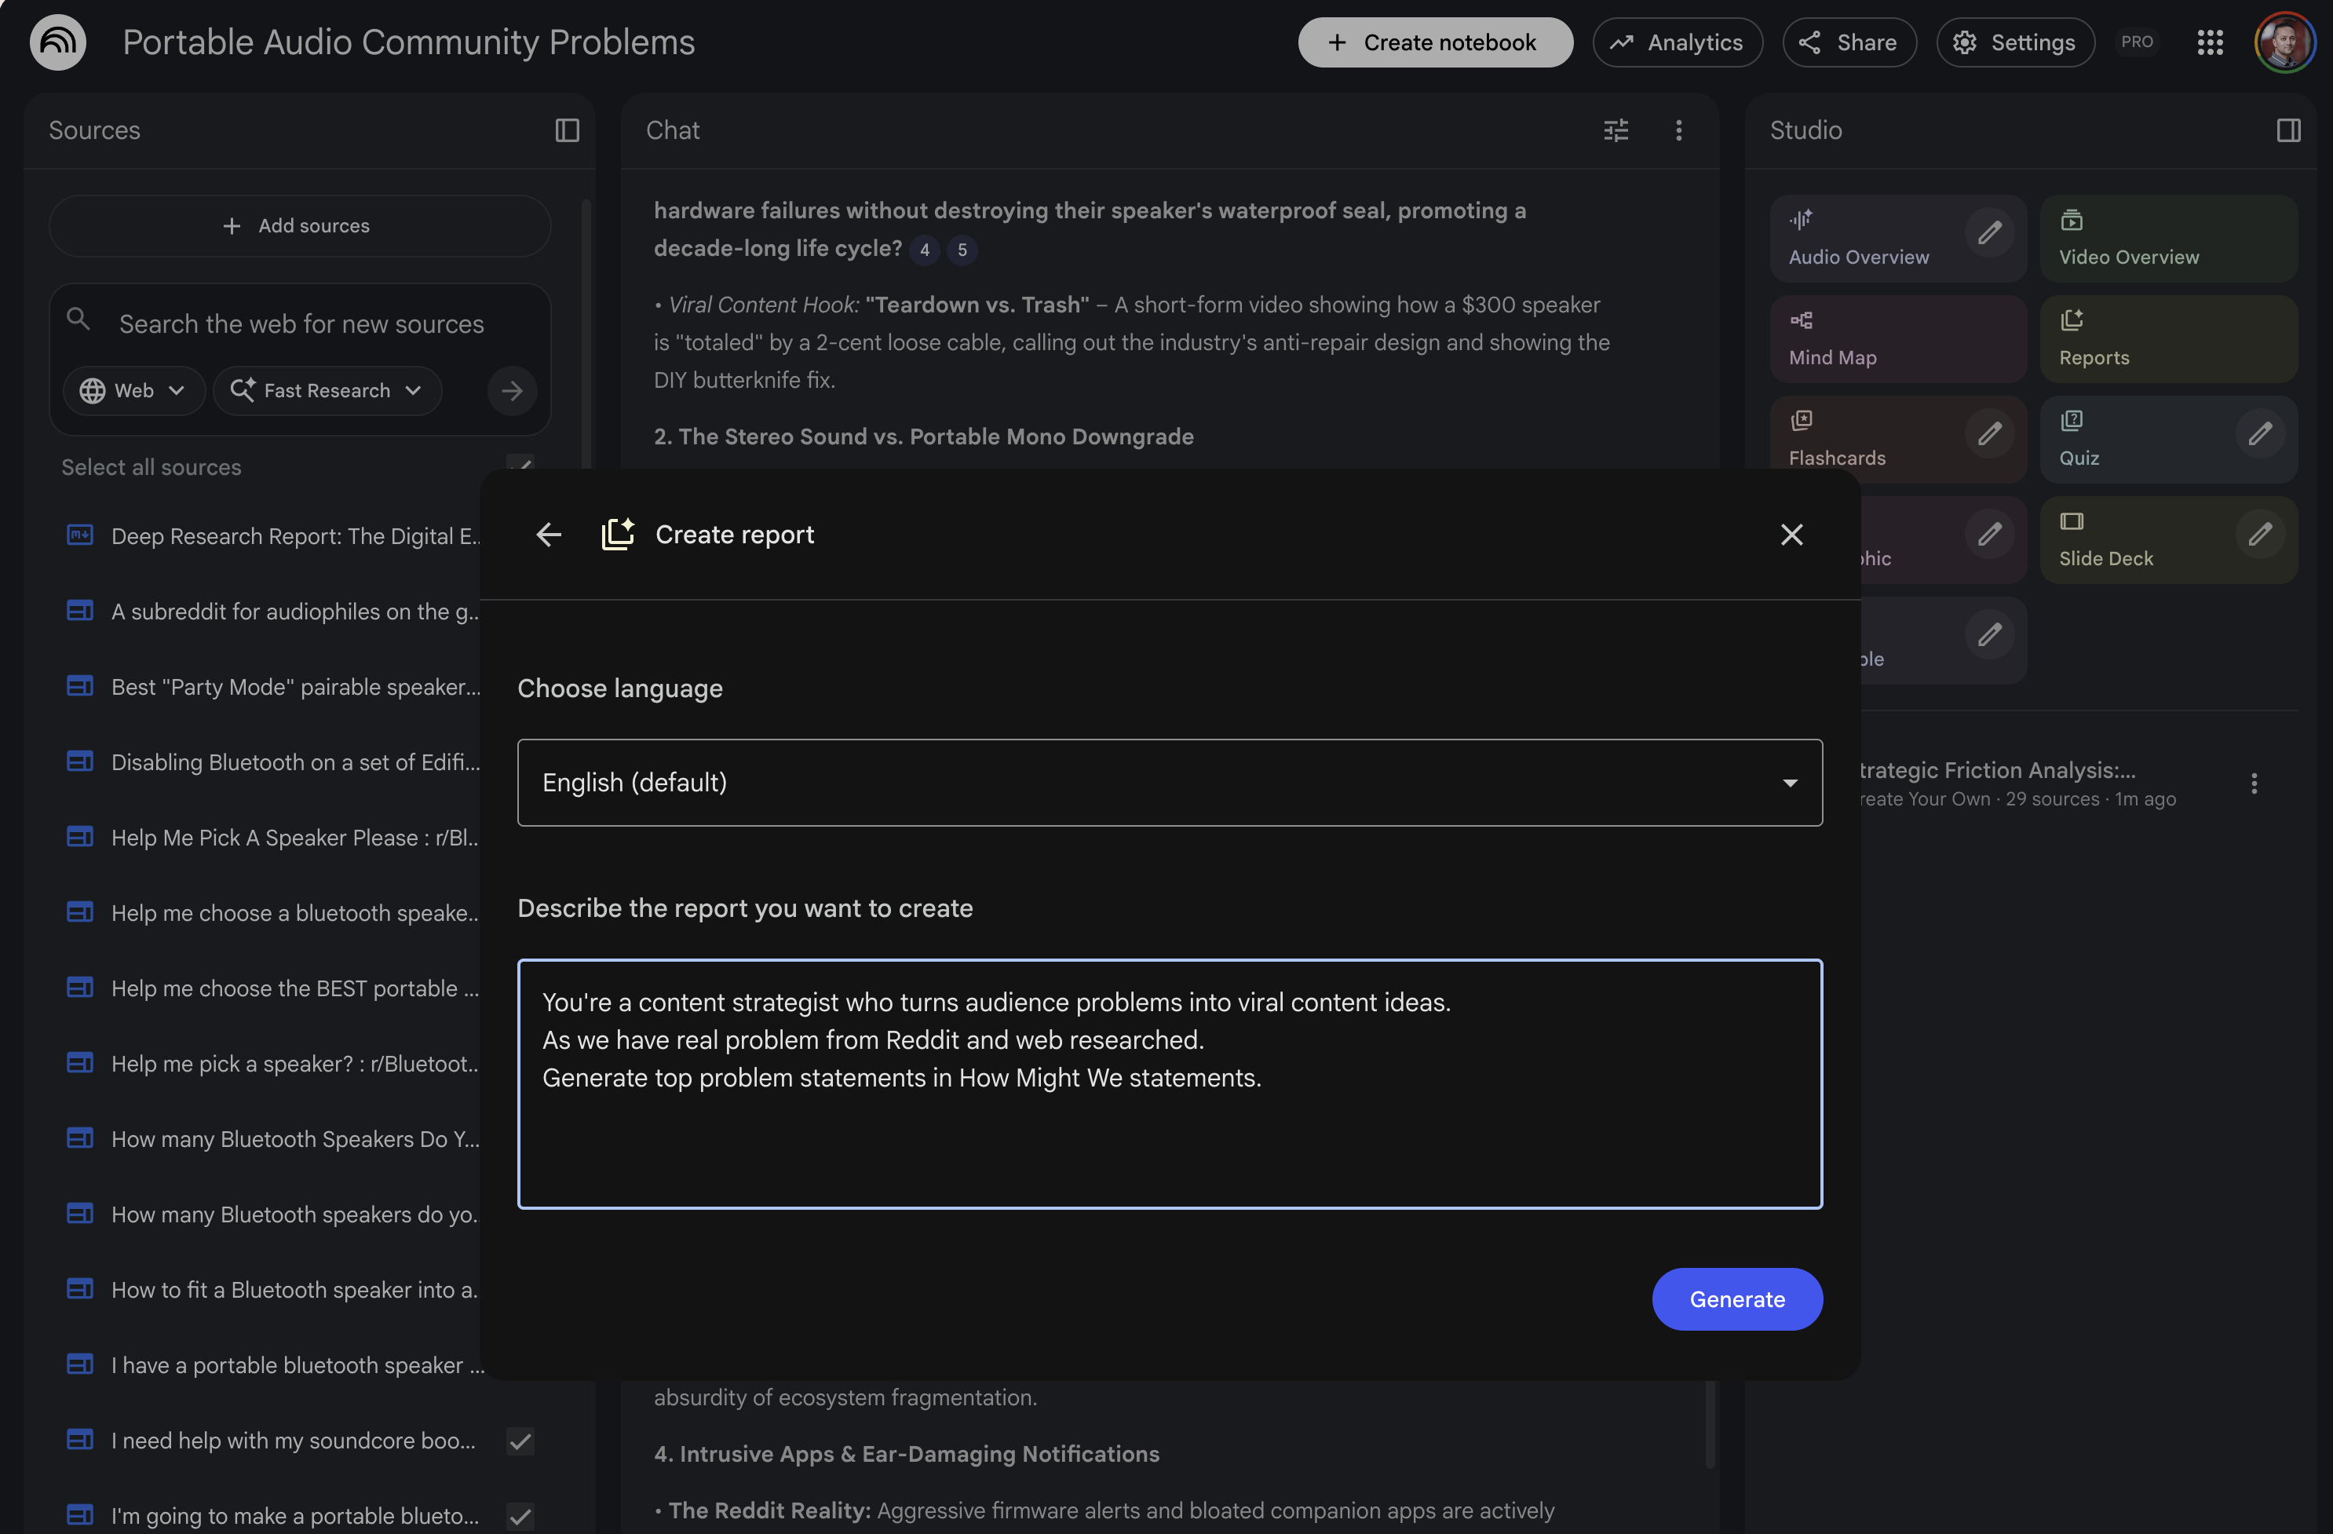Close the Create report dialog
This screenshot has height=1534, width=2333.
(1792, 534)
